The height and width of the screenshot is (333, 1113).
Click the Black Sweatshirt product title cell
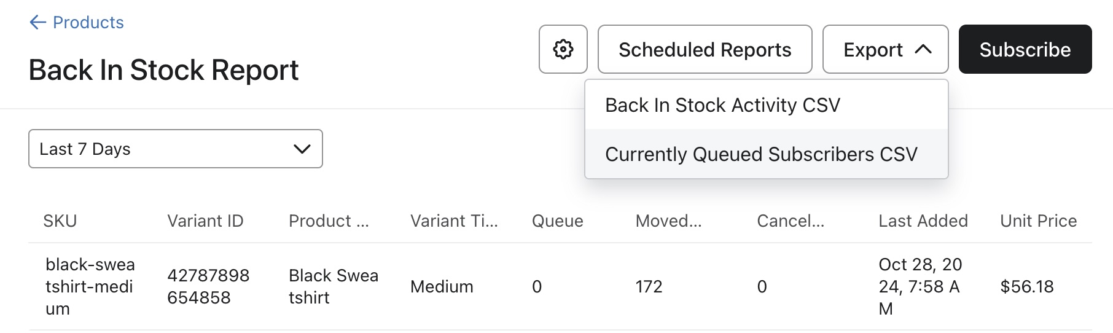pos(333,286)
